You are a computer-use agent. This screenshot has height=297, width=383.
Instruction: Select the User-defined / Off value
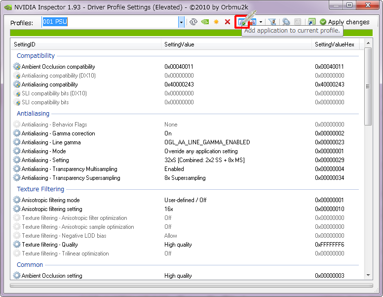[186, 200]
